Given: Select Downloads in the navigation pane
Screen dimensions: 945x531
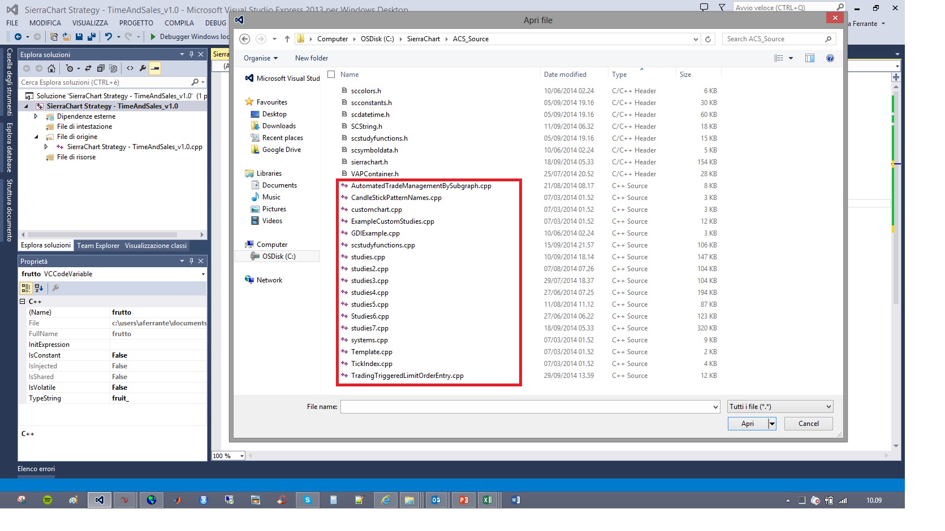Looking at the screenshot, I should point(279,126).
